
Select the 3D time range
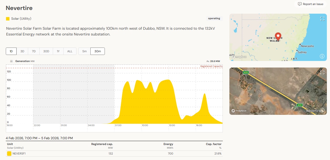click(x=22, y=51)
